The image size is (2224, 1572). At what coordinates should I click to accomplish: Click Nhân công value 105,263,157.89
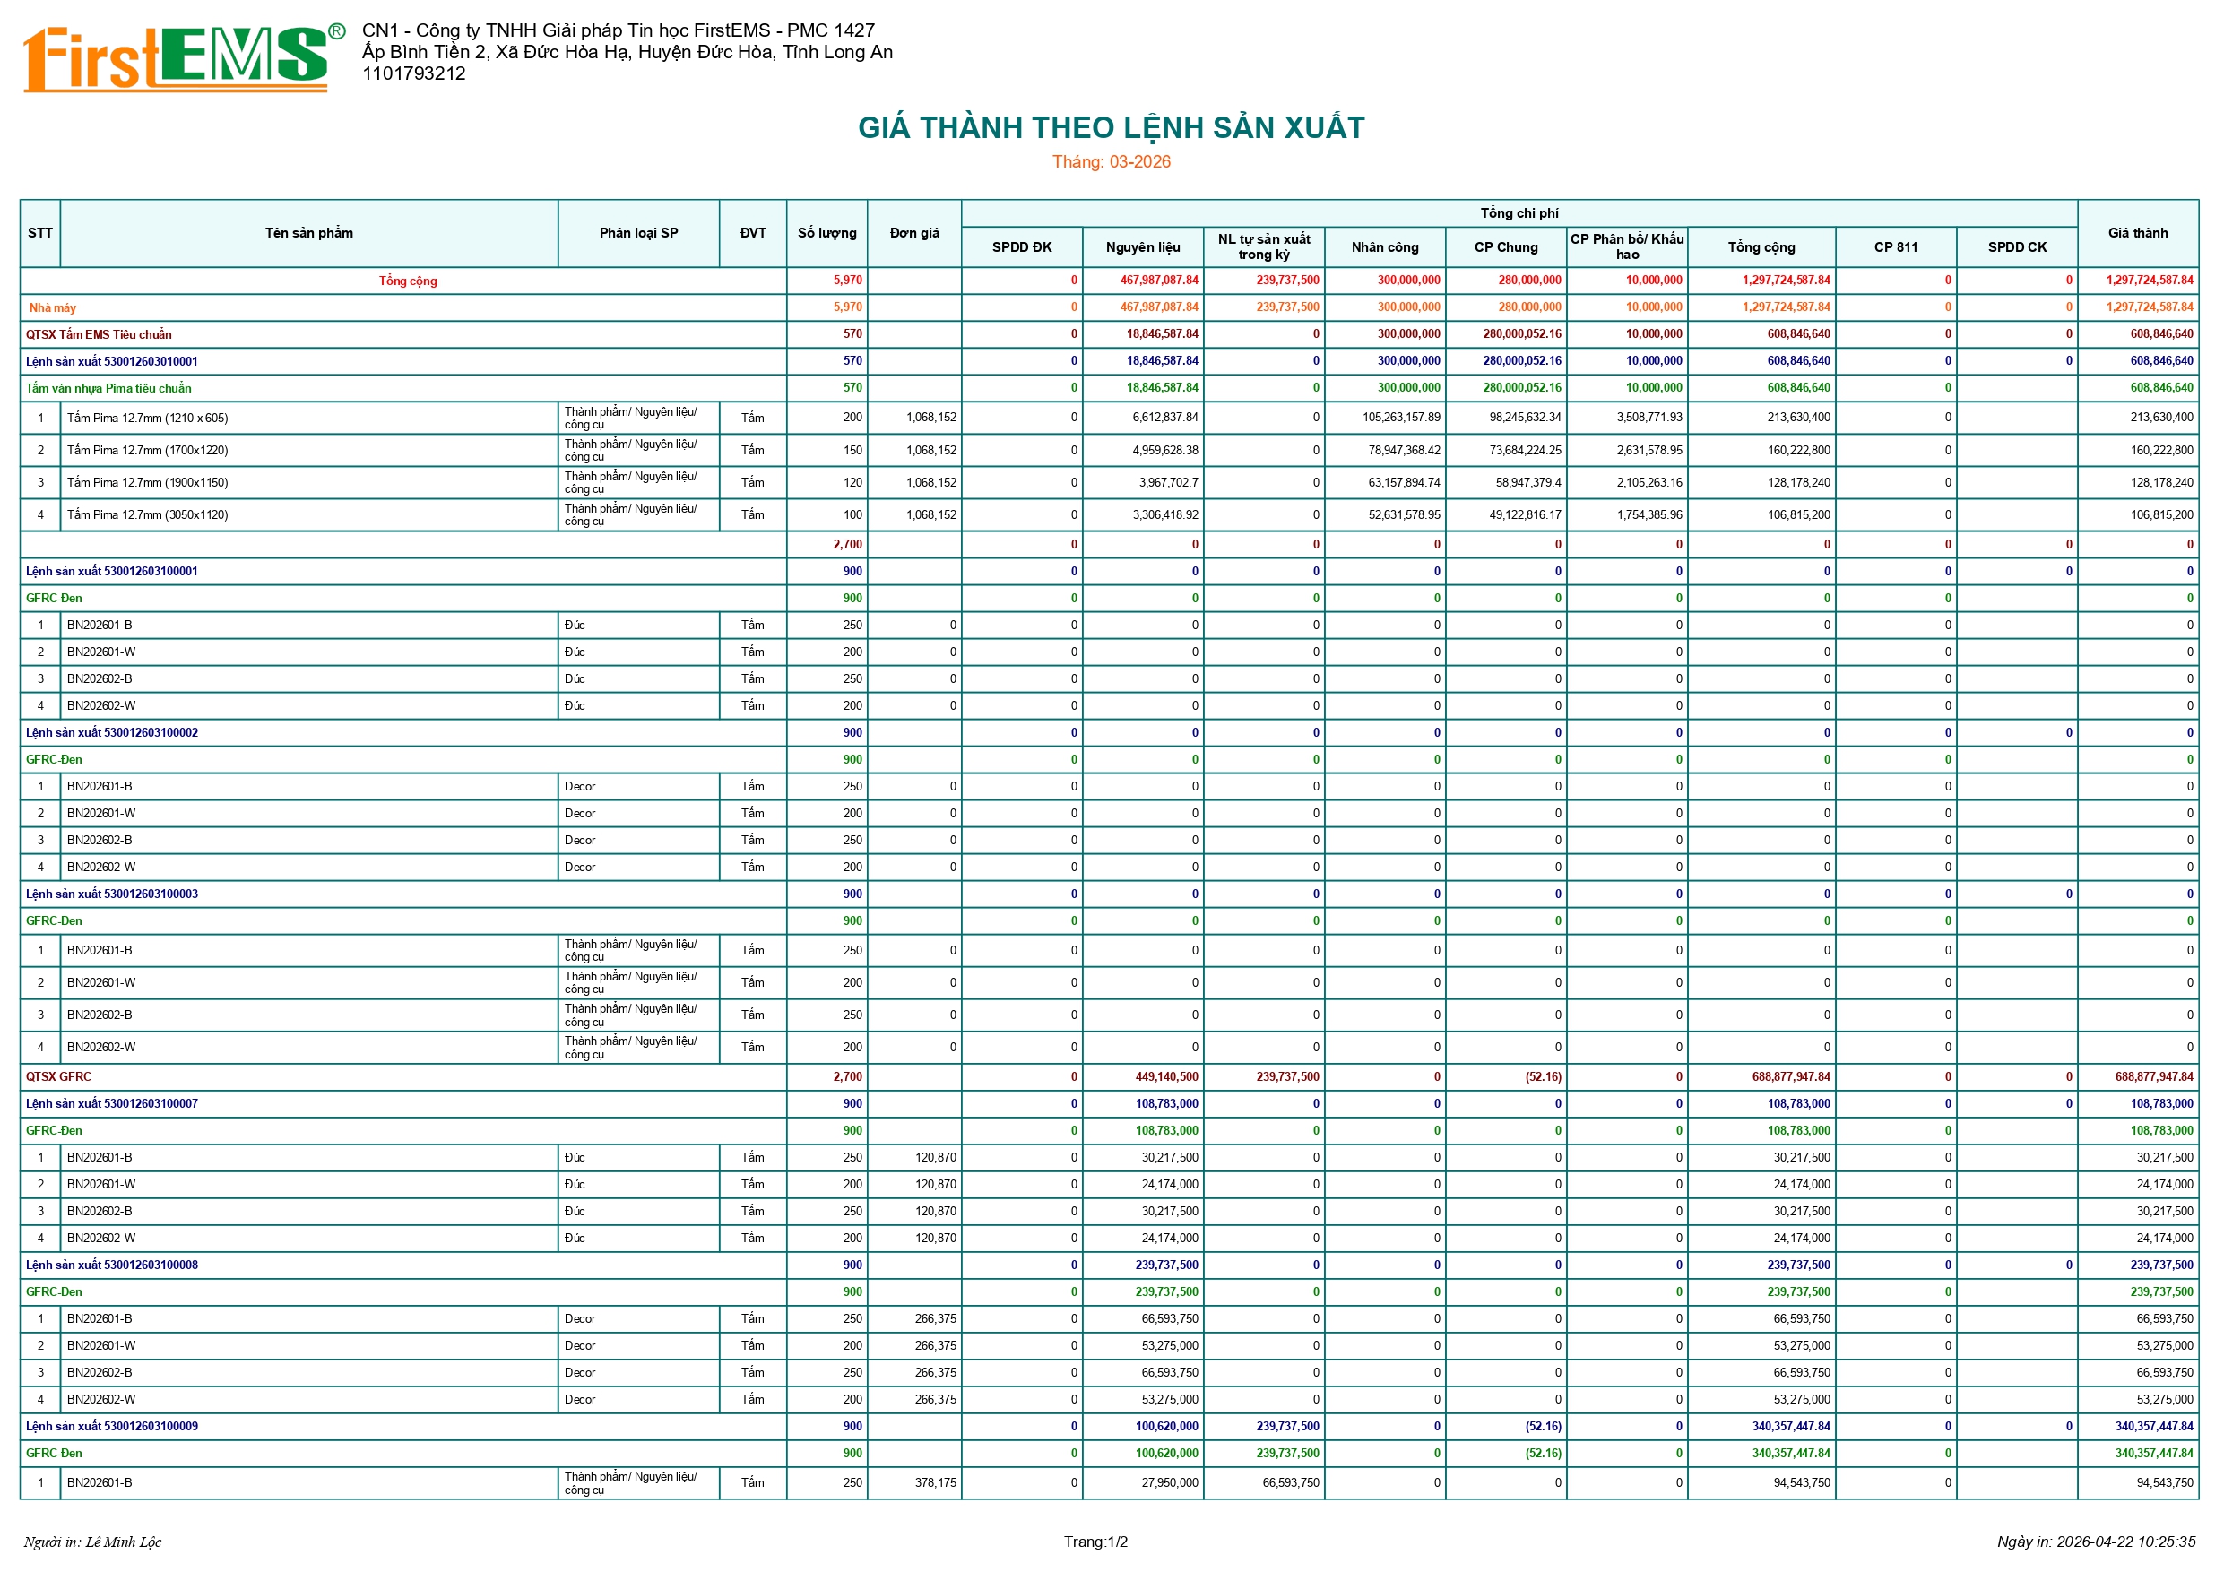coord(1404,418)
